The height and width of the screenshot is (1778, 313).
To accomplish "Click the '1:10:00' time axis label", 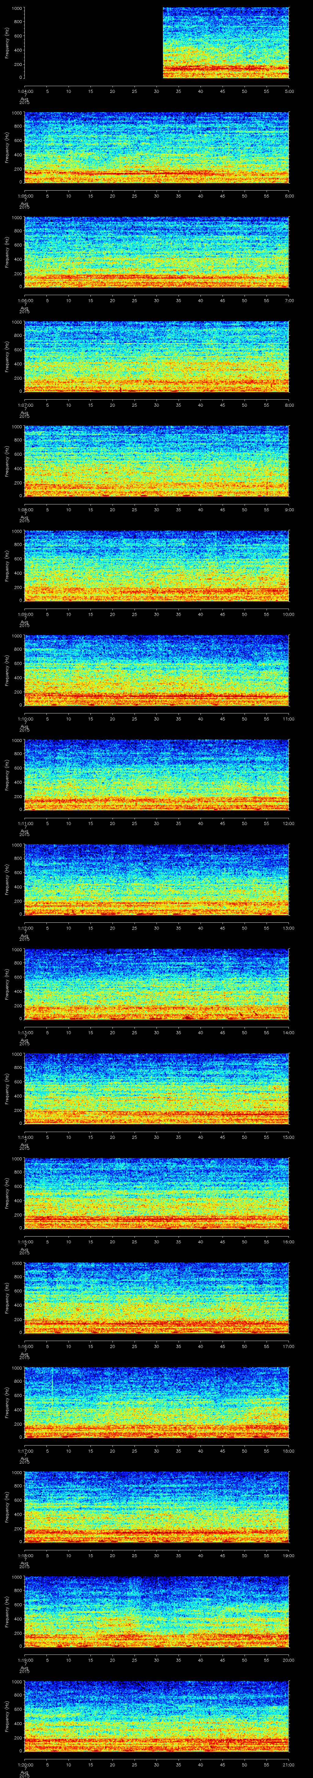I will click(x=25, y=719).
